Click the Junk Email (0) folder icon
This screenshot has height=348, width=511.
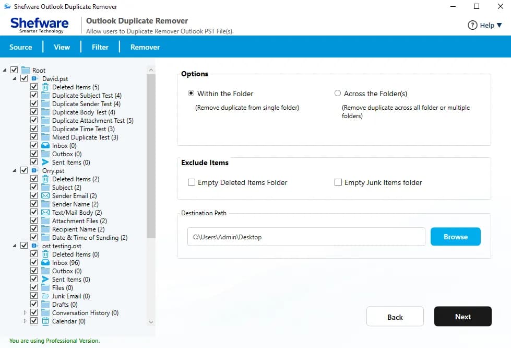[45, 296]
